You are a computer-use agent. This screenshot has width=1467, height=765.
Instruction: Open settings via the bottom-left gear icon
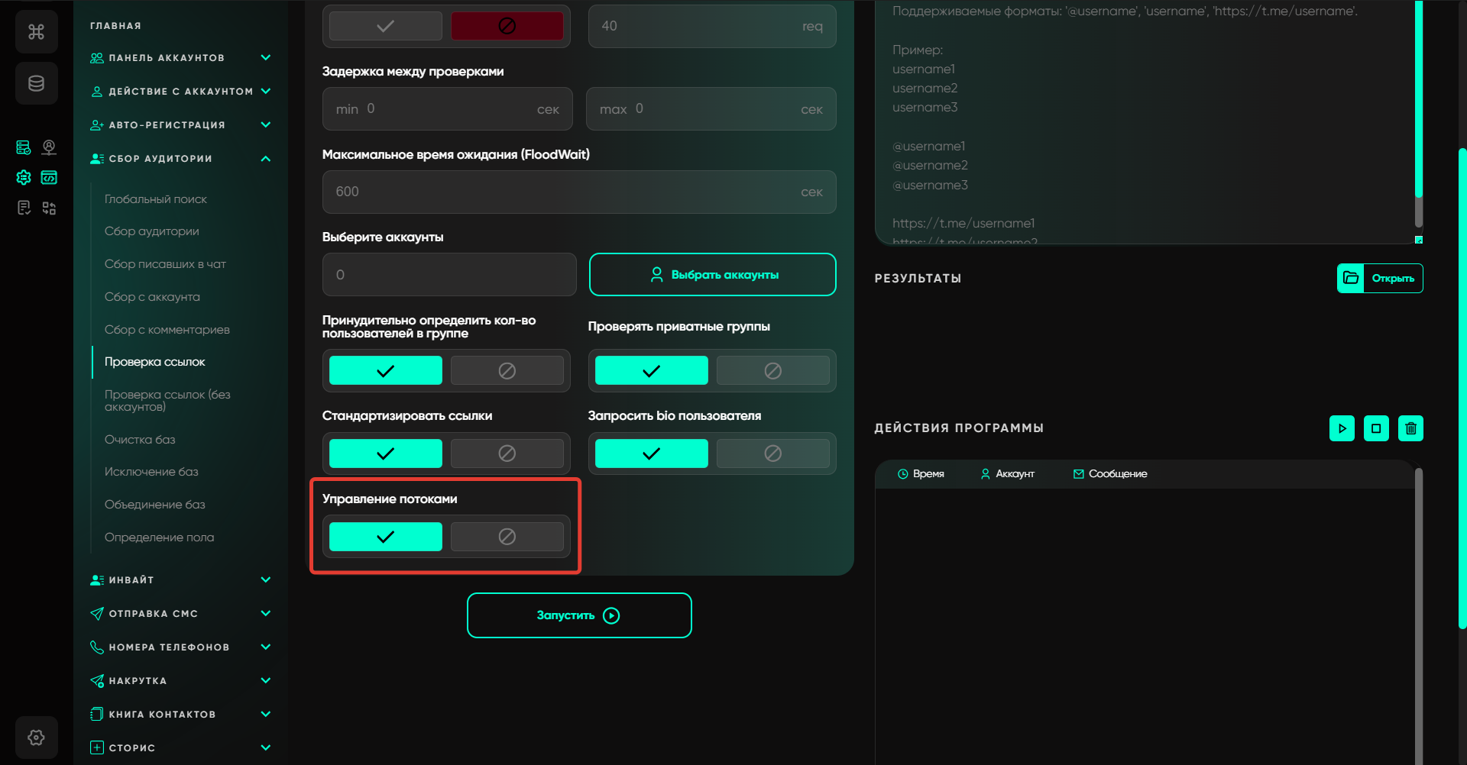(x=36, y=738)
